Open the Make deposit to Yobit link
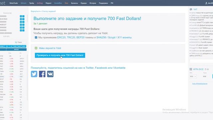213x120 pixels. pos(50,48)
